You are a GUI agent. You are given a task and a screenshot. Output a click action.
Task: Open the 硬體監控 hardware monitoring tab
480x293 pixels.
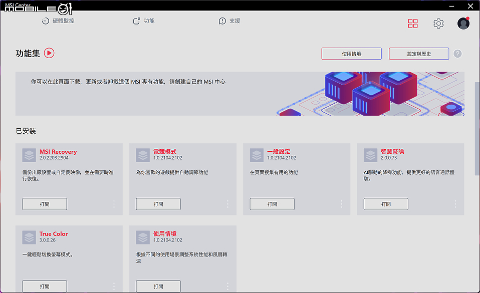(x=58, y=21)
